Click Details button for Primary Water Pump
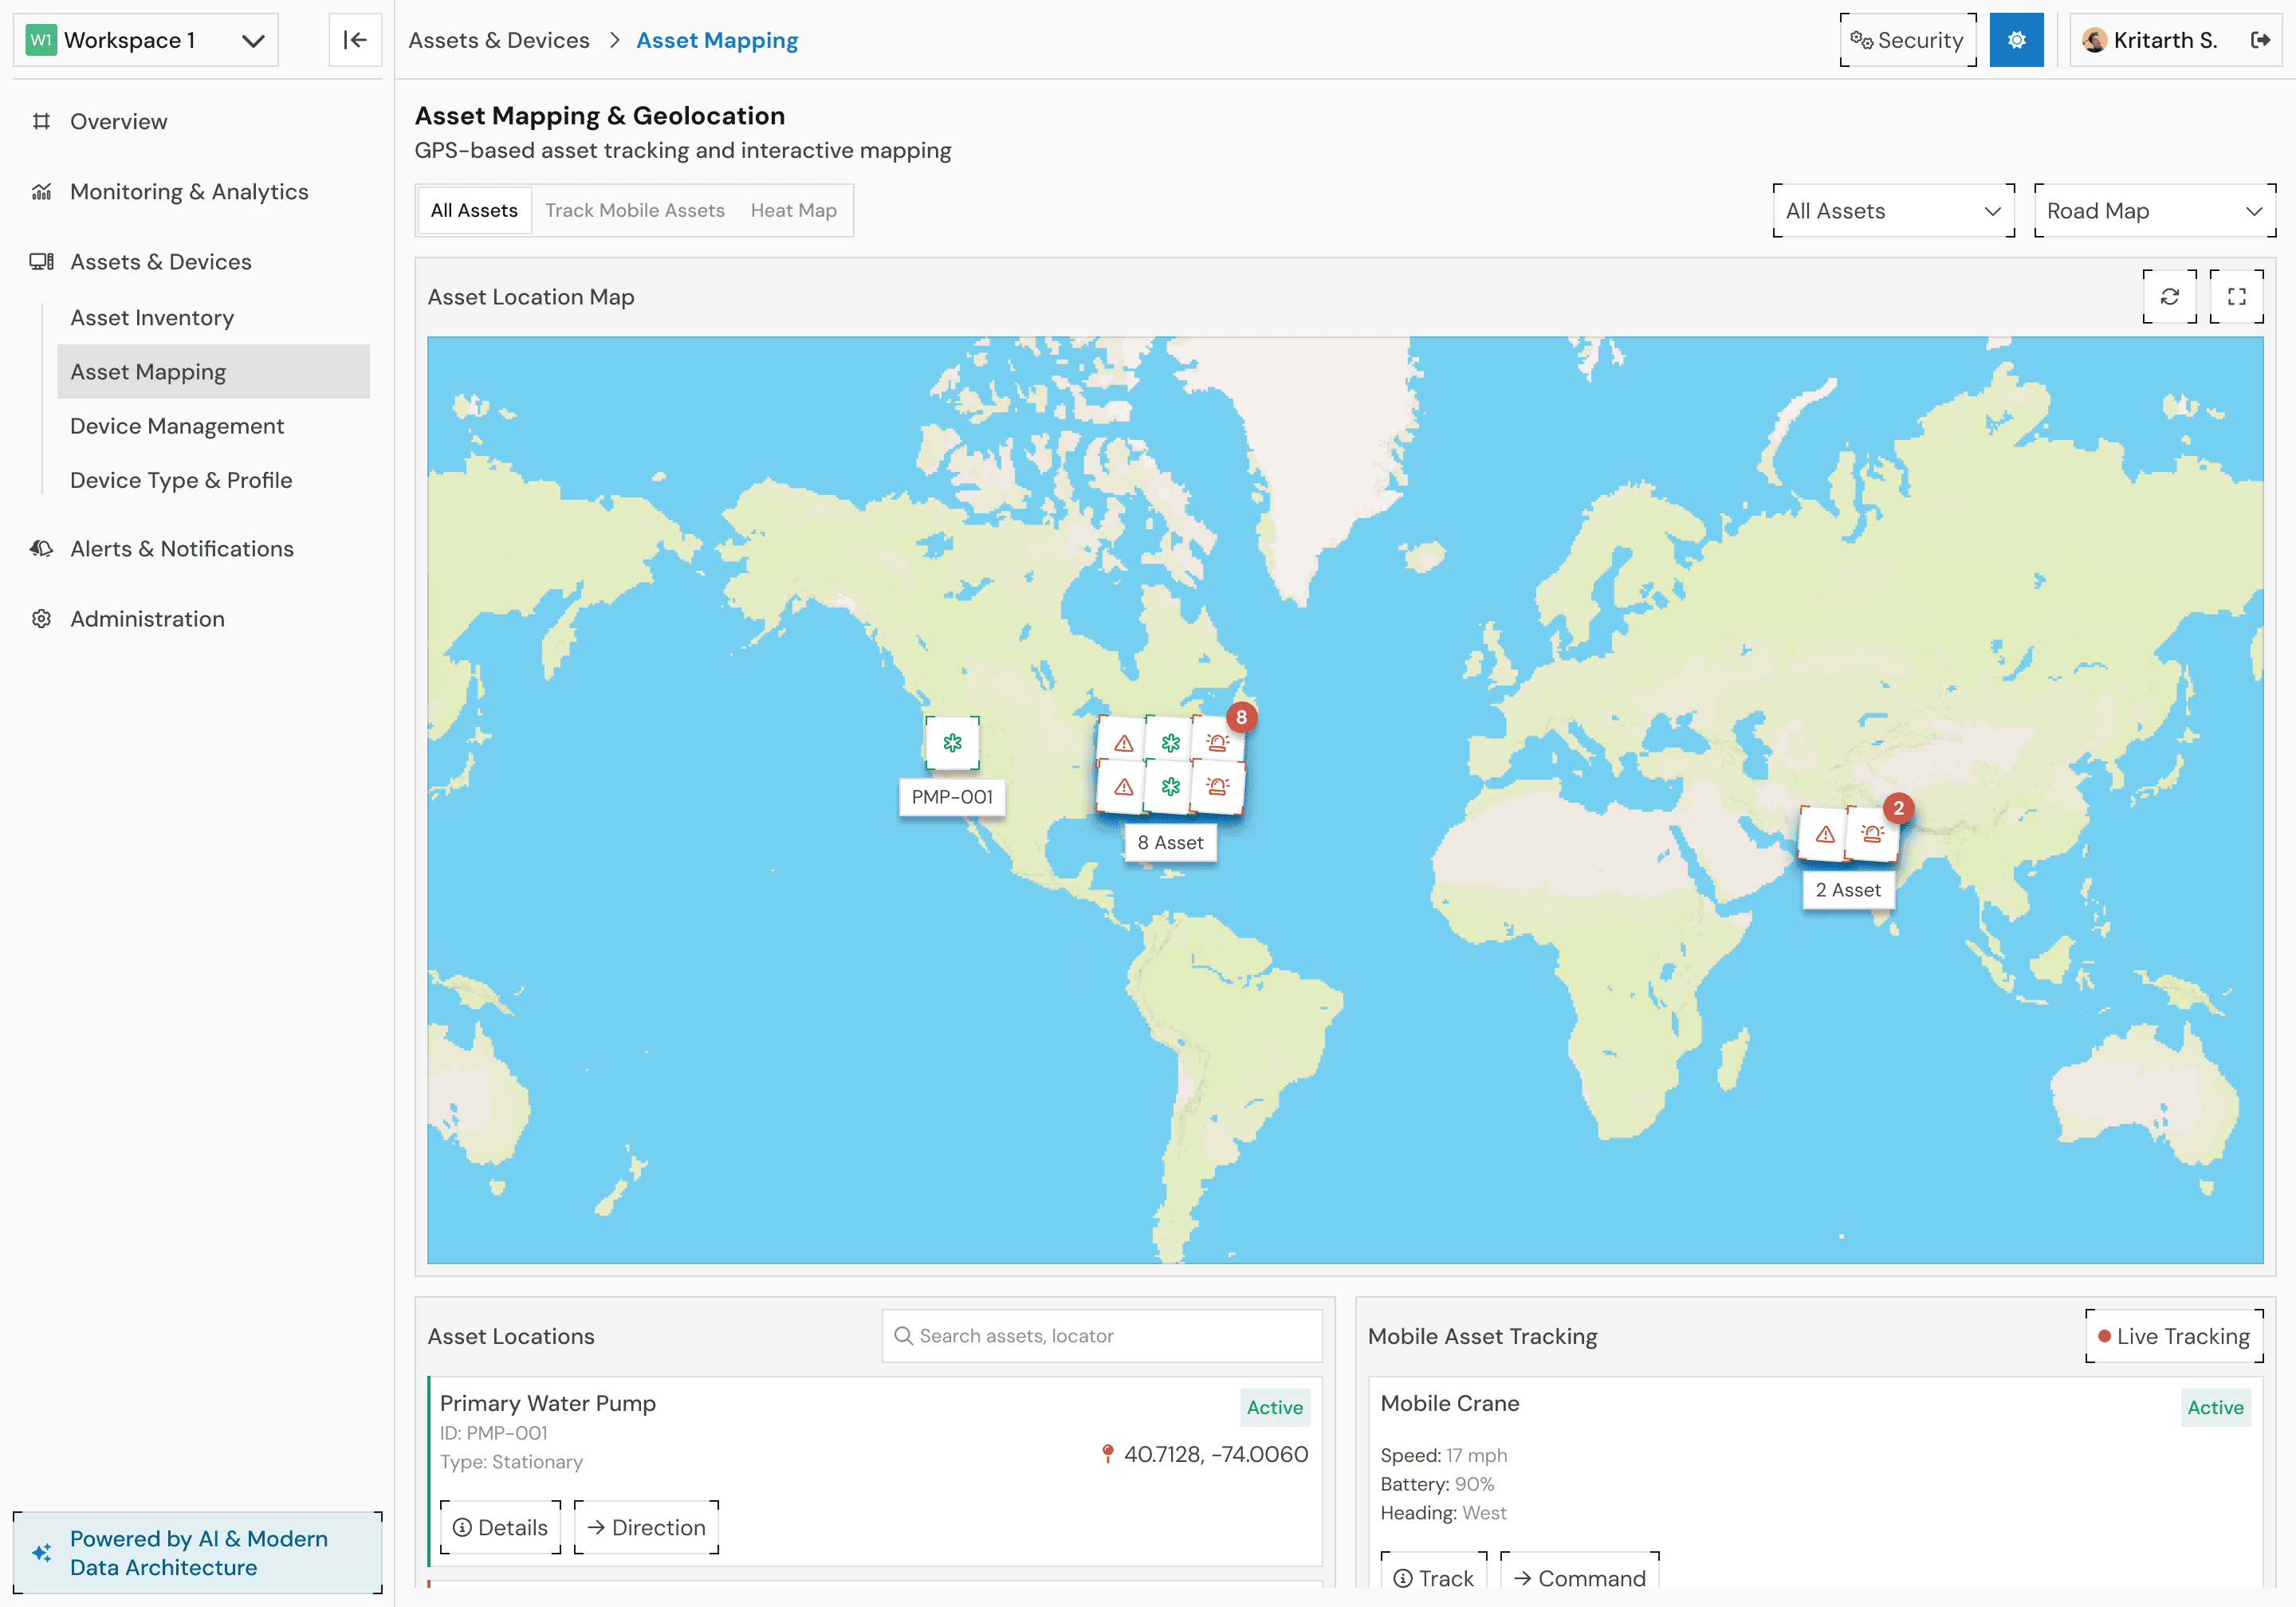This screenshot has height=1607, width=2296. coord(500,1527)
